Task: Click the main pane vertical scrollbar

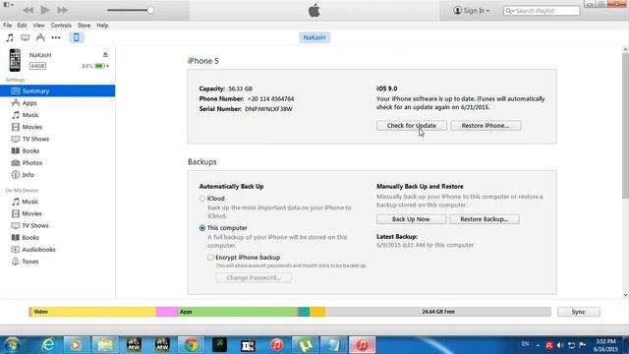Action: (x=625, y=125)
